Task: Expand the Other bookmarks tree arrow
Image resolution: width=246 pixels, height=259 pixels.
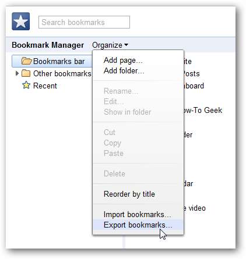Action: coord(17,73)
